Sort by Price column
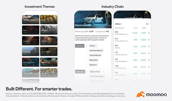This screenshot has height=101, width=172. [x=136, y=28]
